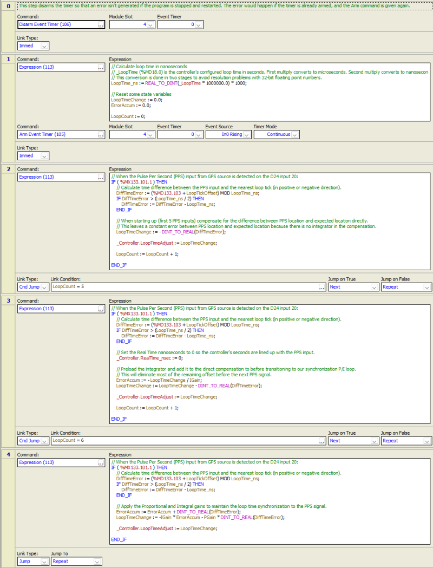Open Event Source In0 Rising dropdown
Screen dimensions: 433x568
pos(247,134)
